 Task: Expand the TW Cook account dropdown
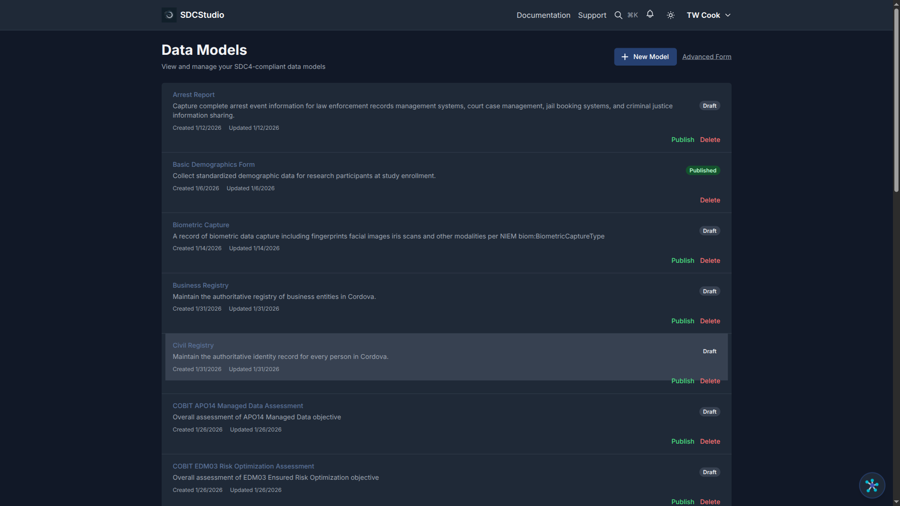708,15
